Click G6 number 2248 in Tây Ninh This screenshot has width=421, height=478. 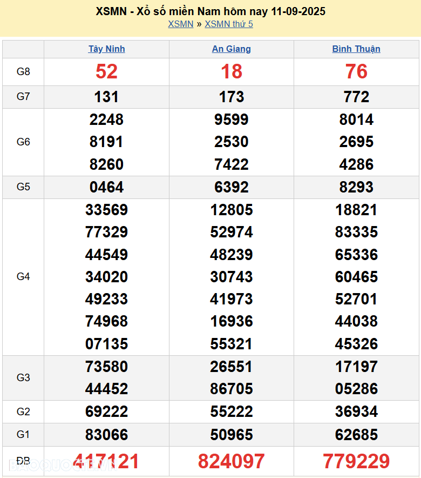coord(106,119)
